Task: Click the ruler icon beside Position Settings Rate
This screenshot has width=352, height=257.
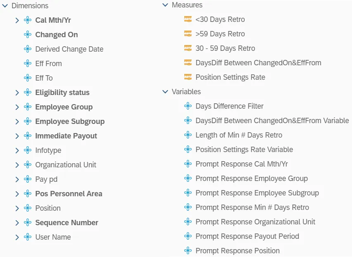Action: (x=188, y=77)
